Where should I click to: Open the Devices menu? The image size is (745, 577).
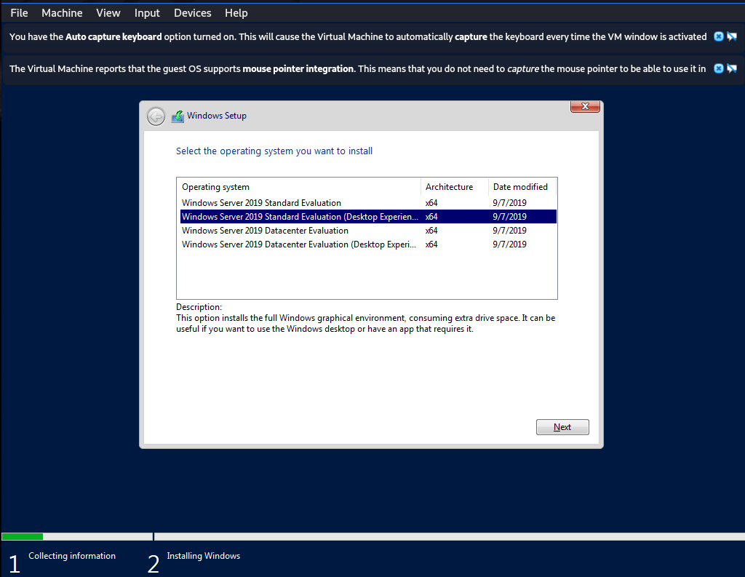[193, 13]
